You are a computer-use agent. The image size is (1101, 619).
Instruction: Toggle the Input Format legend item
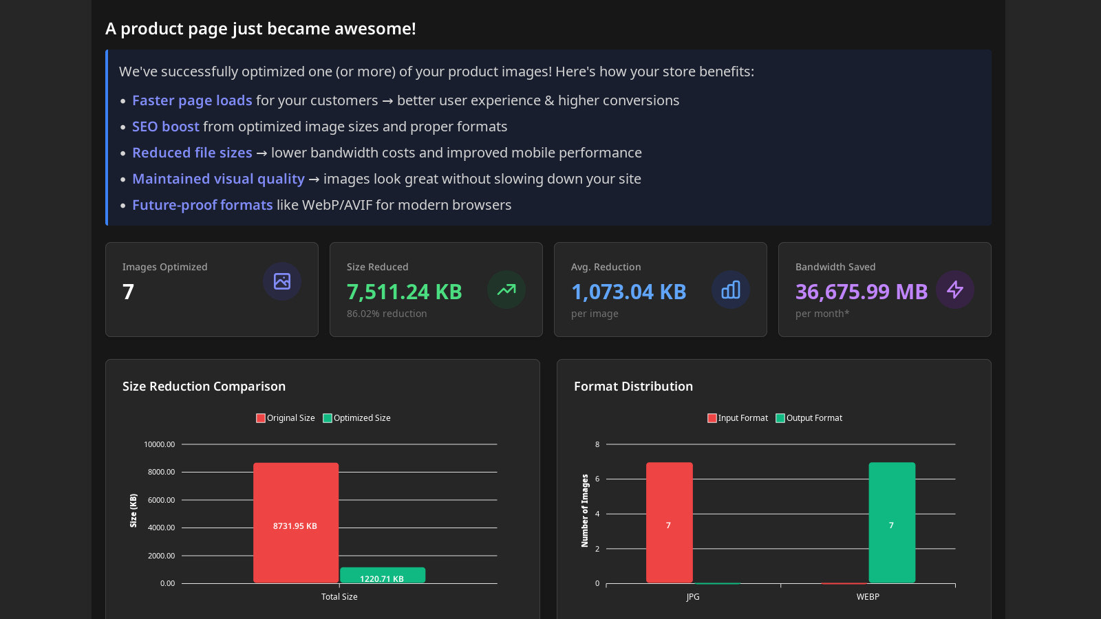737,418
